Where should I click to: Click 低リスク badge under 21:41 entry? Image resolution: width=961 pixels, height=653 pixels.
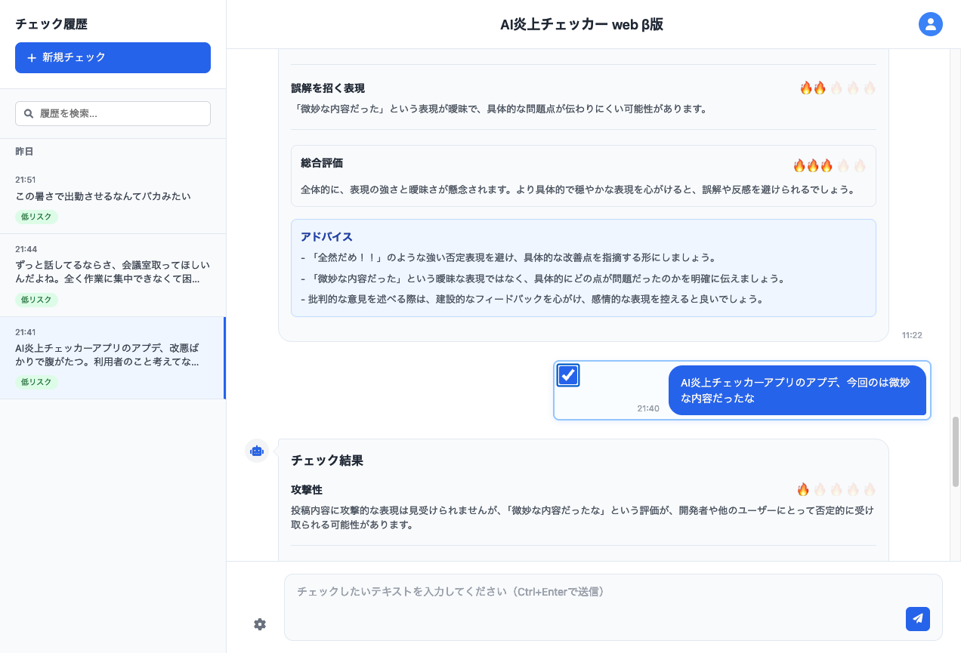[x=36, y=382]
